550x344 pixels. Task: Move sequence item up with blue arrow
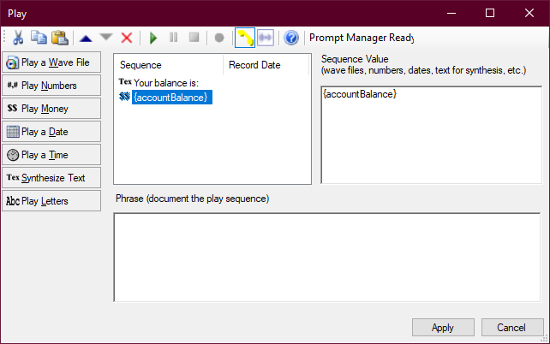(86, 38)
